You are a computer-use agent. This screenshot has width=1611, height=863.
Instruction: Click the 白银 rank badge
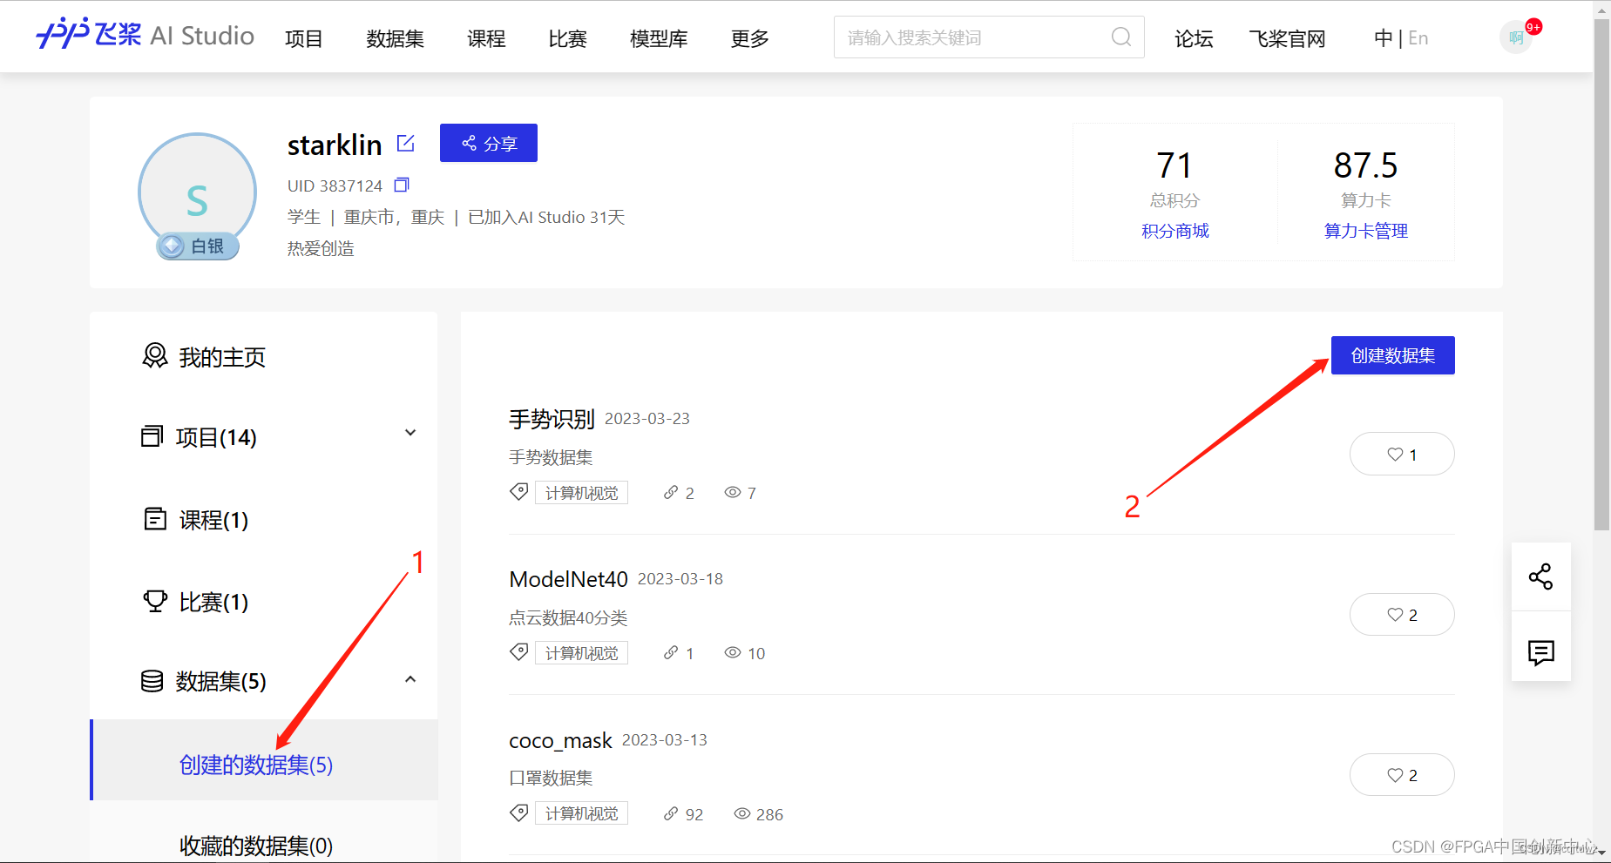pos(198,246)
